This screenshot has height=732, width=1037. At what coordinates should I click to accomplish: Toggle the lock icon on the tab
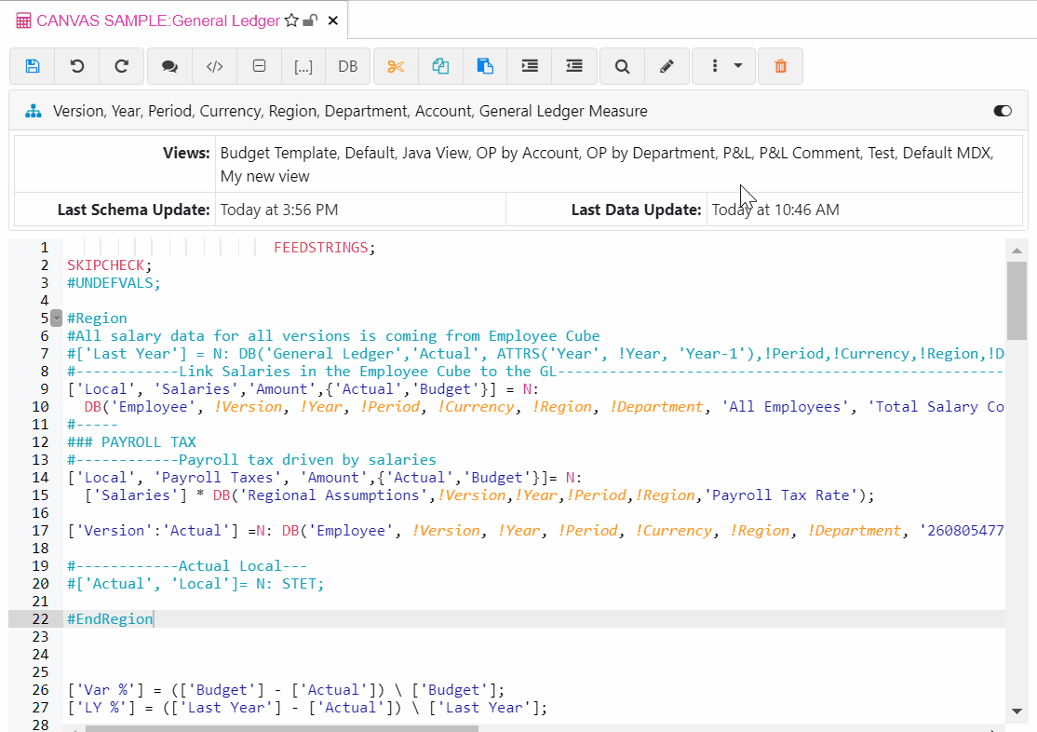(x=311, y=20)
